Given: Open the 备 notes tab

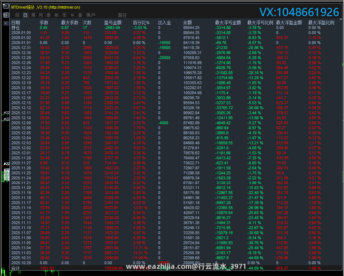Looking at the screenshot, I should pos(80,15).
